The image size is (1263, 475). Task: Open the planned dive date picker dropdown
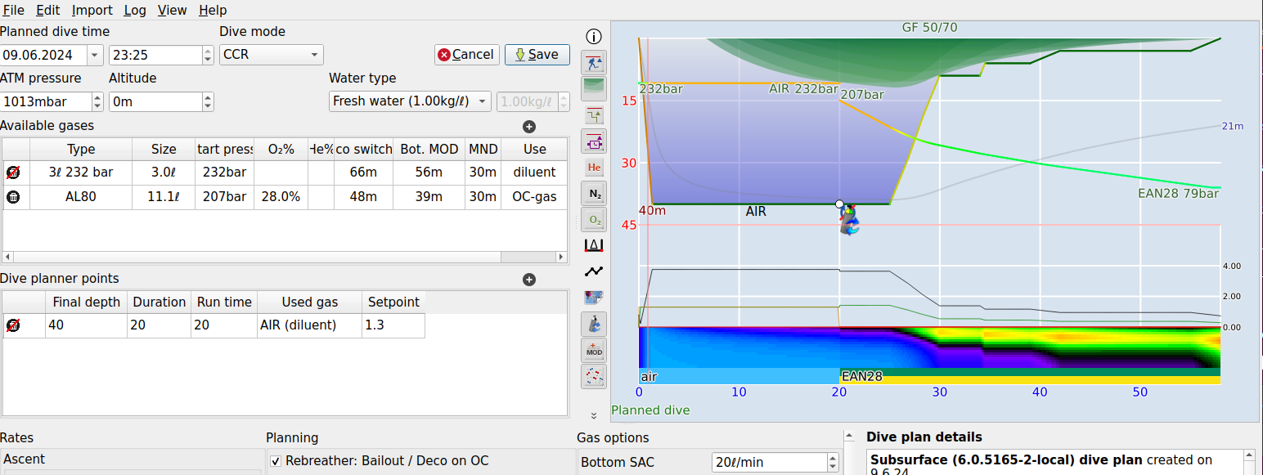click(96, 54)
